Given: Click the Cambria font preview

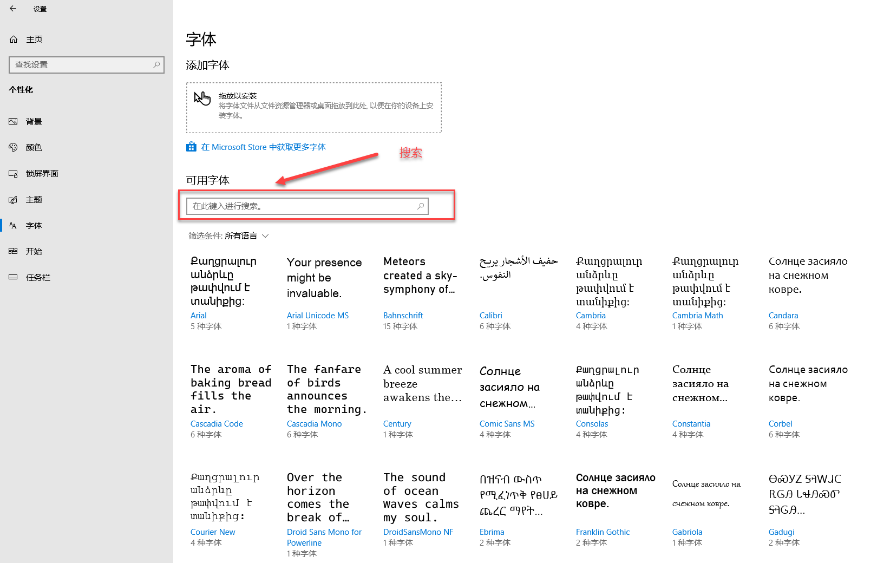Looking at the screenshot, I should [609, 281].
